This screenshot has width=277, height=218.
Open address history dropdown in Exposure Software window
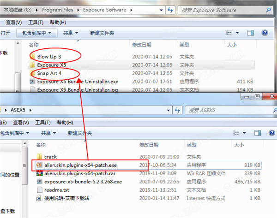[161, 10]
